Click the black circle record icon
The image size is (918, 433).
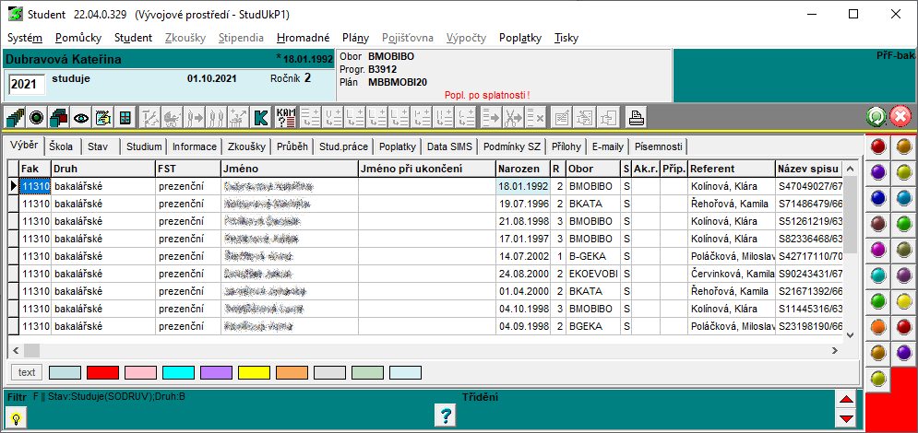coord(37,117)
